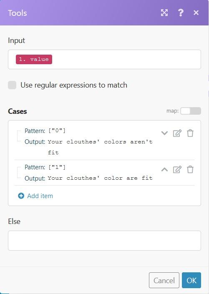Edit the case with Pattern ["1"]
Image resolution: width=209 pixels, height=294 pixels.
click(177, 170)
